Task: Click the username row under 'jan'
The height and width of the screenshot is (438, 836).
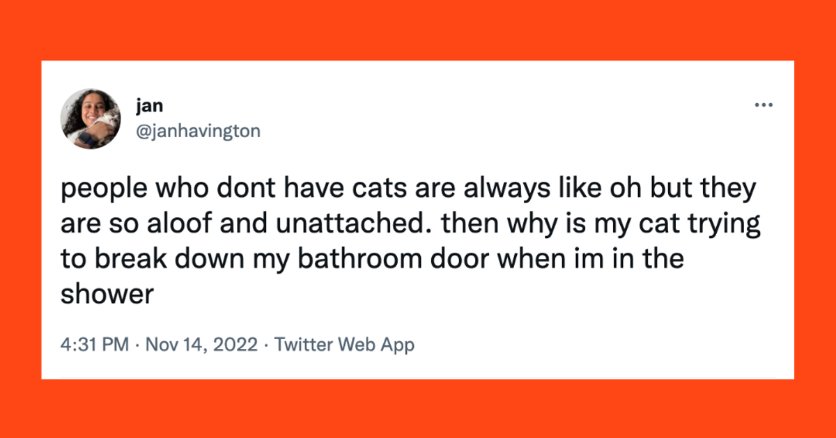Action: pos(199,130)
